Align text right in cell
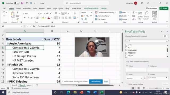This screenshot has height=95, width=170. pos(63,18)
